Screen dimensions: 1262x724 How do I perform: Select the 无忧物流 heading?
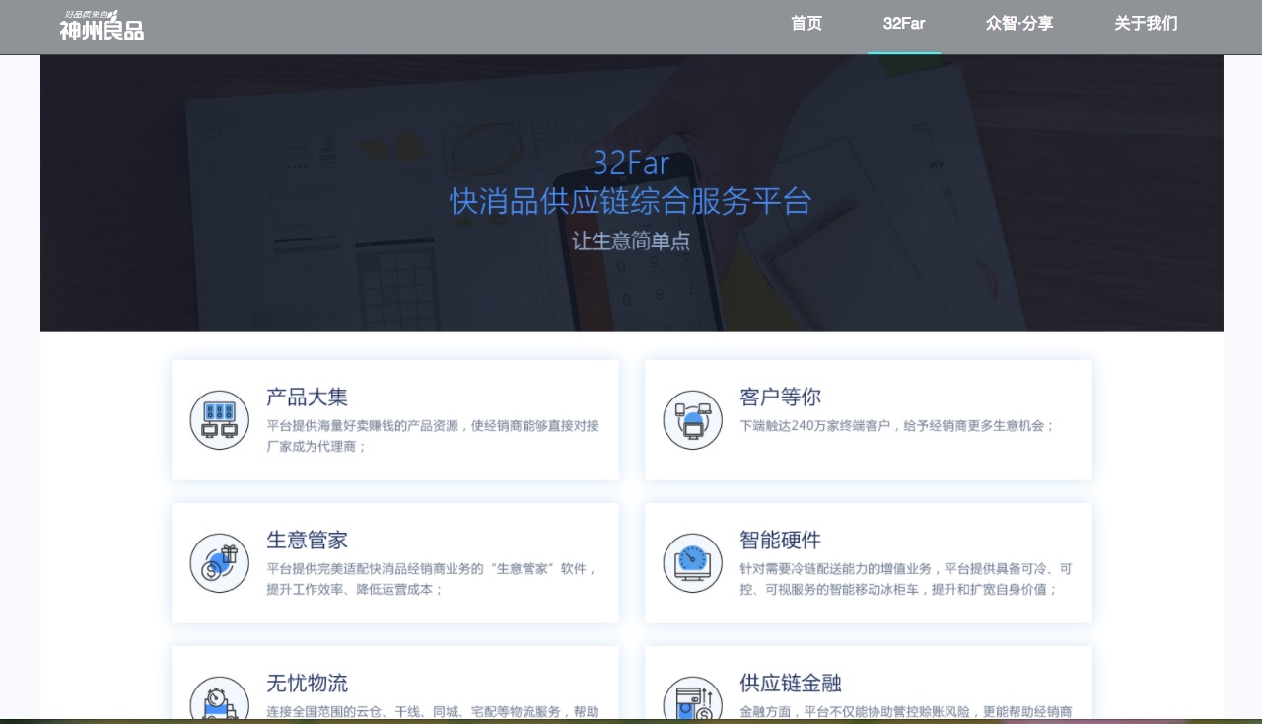[x=307, y=684]
